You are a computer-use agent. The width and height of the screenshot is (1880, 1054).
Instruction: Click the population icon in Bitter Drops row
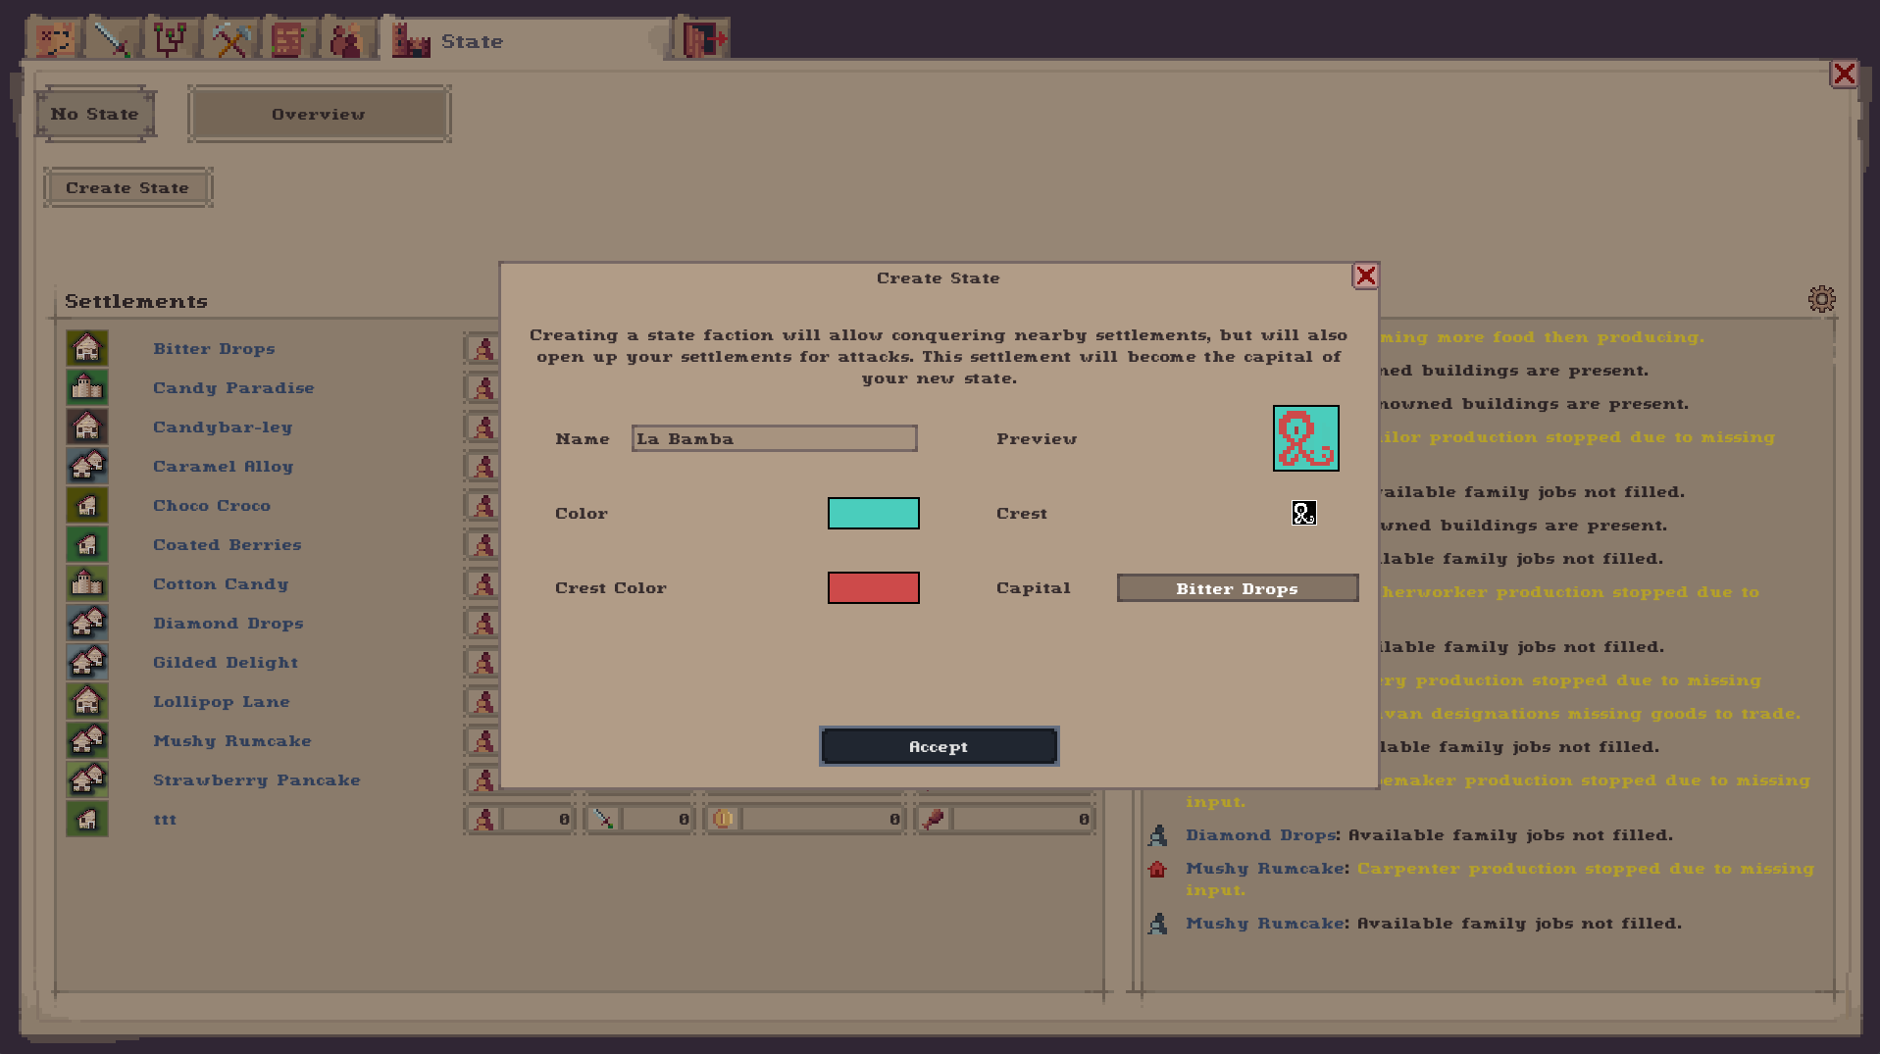pyautogui.click(x=483, y=348)
